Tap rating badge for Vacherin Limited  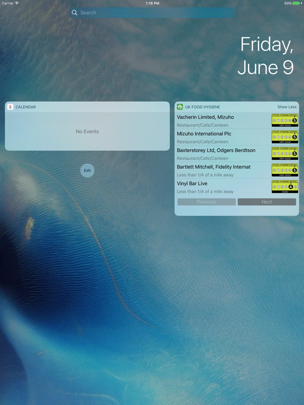pyautogui.click(x=285, y=120)
